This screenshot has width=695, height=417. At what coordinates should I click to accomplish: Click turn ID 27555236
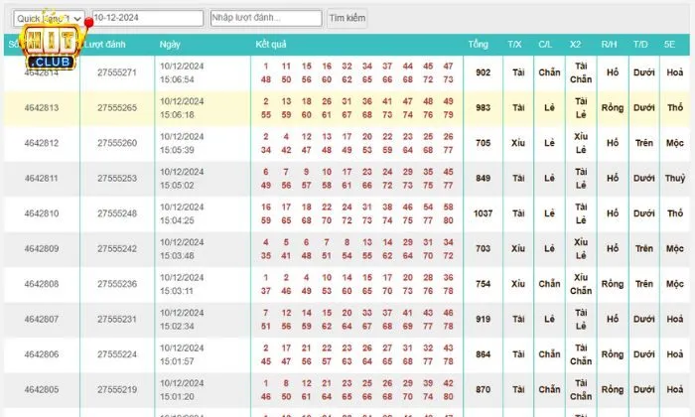pos(117,284)
